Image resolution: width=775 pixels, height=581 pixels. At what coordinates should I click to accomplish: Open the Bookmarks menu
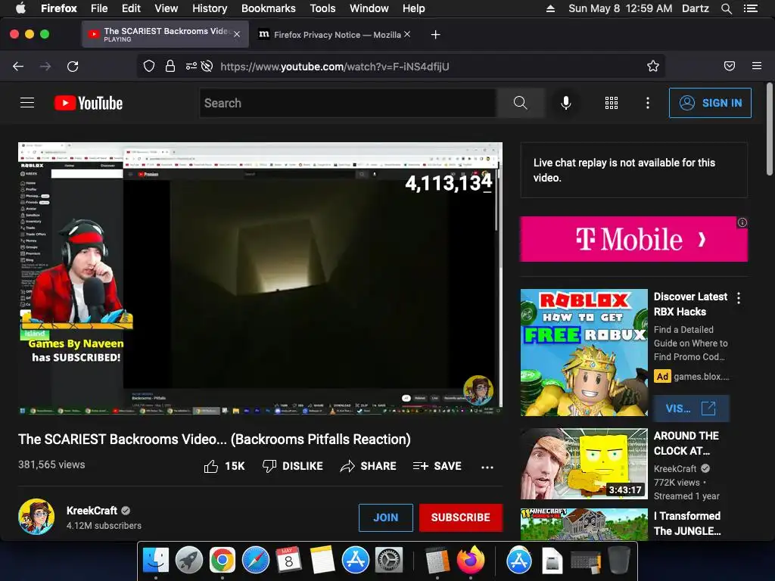click(x=269, y=8)
